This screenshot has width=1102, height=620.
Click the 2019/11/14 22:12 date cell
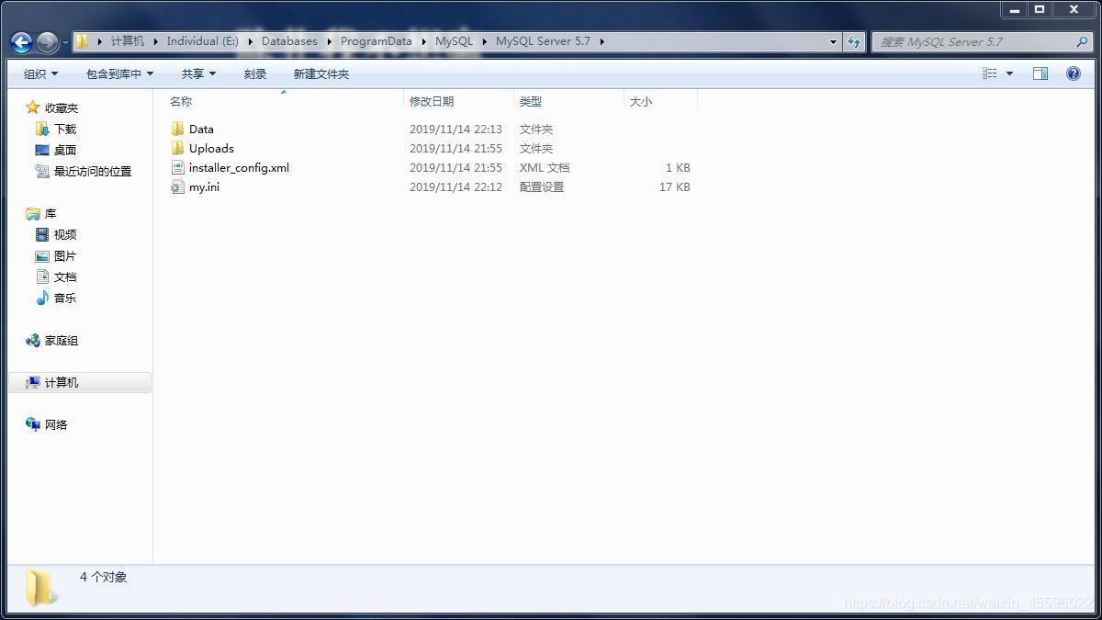[455, 186]
